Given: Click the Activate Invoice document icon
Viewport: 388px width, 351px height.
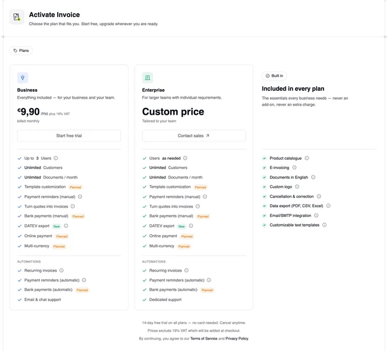Looking at the screenshot, I should tap(17, 17).
